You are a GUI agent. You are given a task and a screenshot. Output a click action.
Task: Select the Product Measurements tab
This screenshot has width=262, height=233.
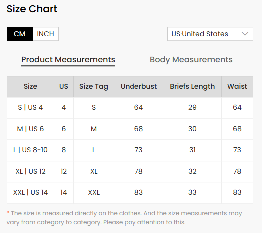pyautogui.click(x=68, y=60)
